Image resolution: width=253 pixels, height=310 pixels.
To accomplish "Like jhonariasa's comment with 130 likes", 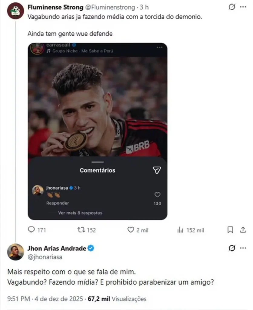I will pos(157,195).
